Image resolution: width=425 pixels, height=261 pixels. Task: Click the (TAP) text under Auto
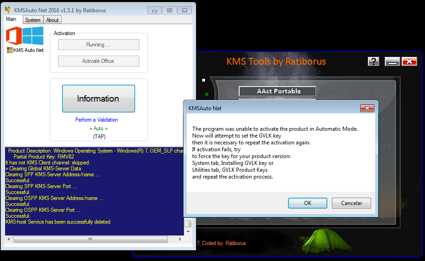tap(99, 136)
